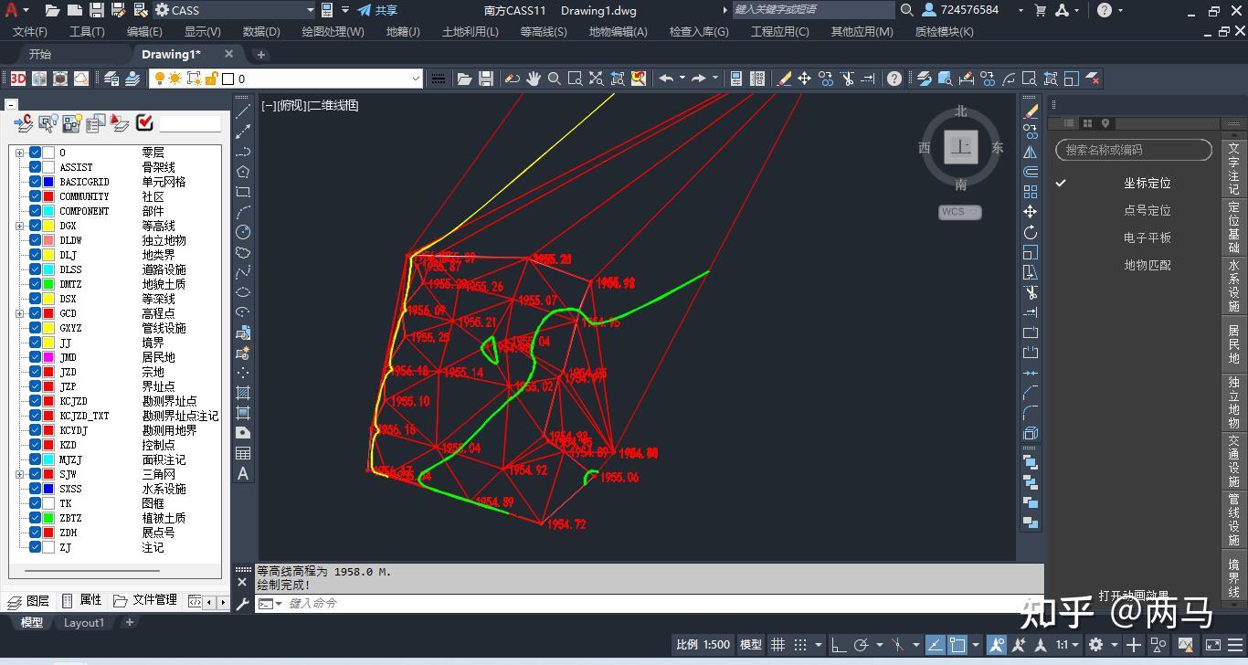Open the 等高线(S) menu
This screenshot has width=1248, height=665.
pos(544,30)
